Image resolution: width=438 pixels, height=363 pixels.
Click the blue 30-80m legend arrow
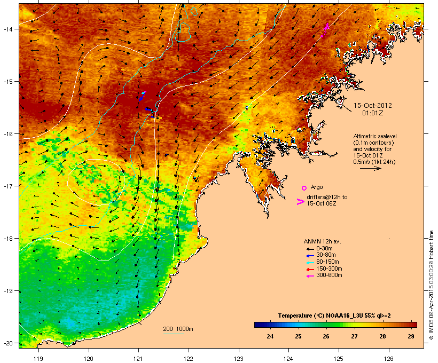click(310, 256)
